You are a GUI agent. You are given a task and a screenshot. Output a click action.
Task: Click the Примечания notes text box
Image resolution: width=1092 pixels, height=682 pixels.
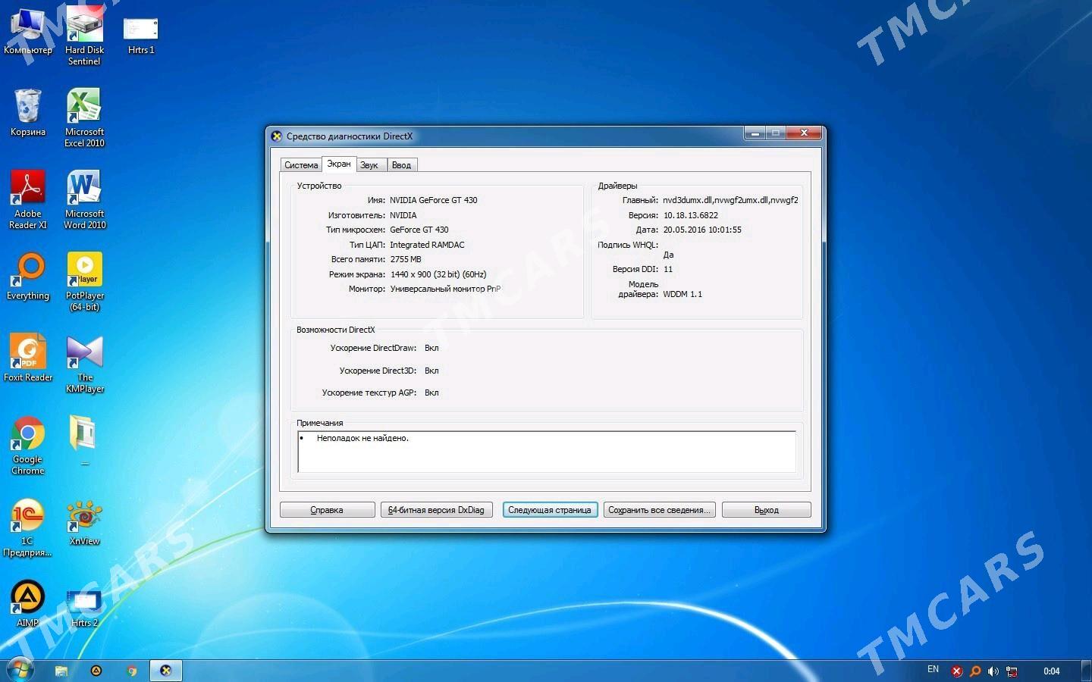[547, 452]
